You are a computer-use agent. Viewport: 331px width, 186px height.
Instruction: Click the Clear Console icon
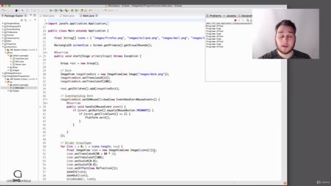(x=248, y=20)
